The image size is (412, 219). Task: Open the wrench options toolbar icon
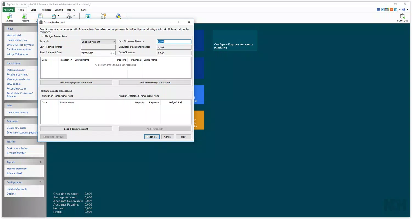click(x=103, y=16)
